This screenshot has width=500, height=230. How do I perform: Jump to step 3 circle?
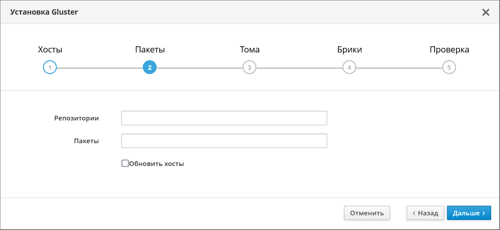(249, 67)
